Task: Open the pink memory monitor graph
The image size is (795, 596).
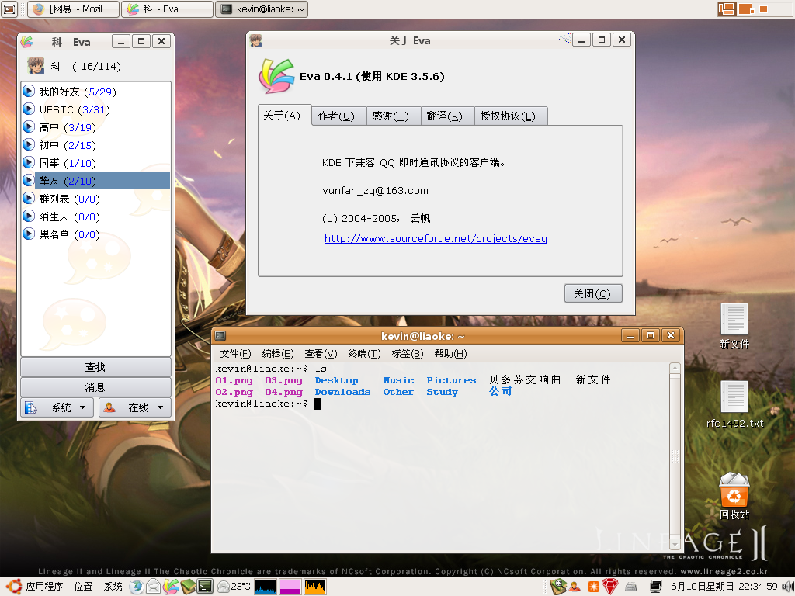Action: tap(290, 587)
